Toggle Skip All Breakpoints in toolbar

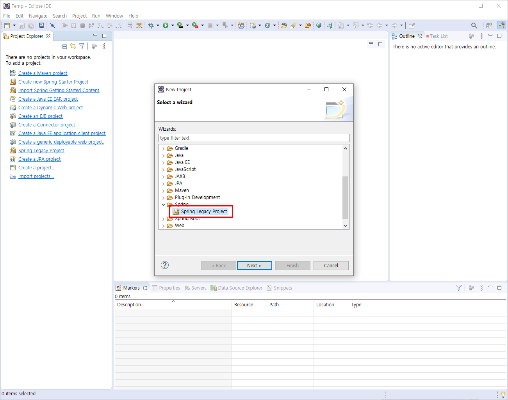coord(52,25)
